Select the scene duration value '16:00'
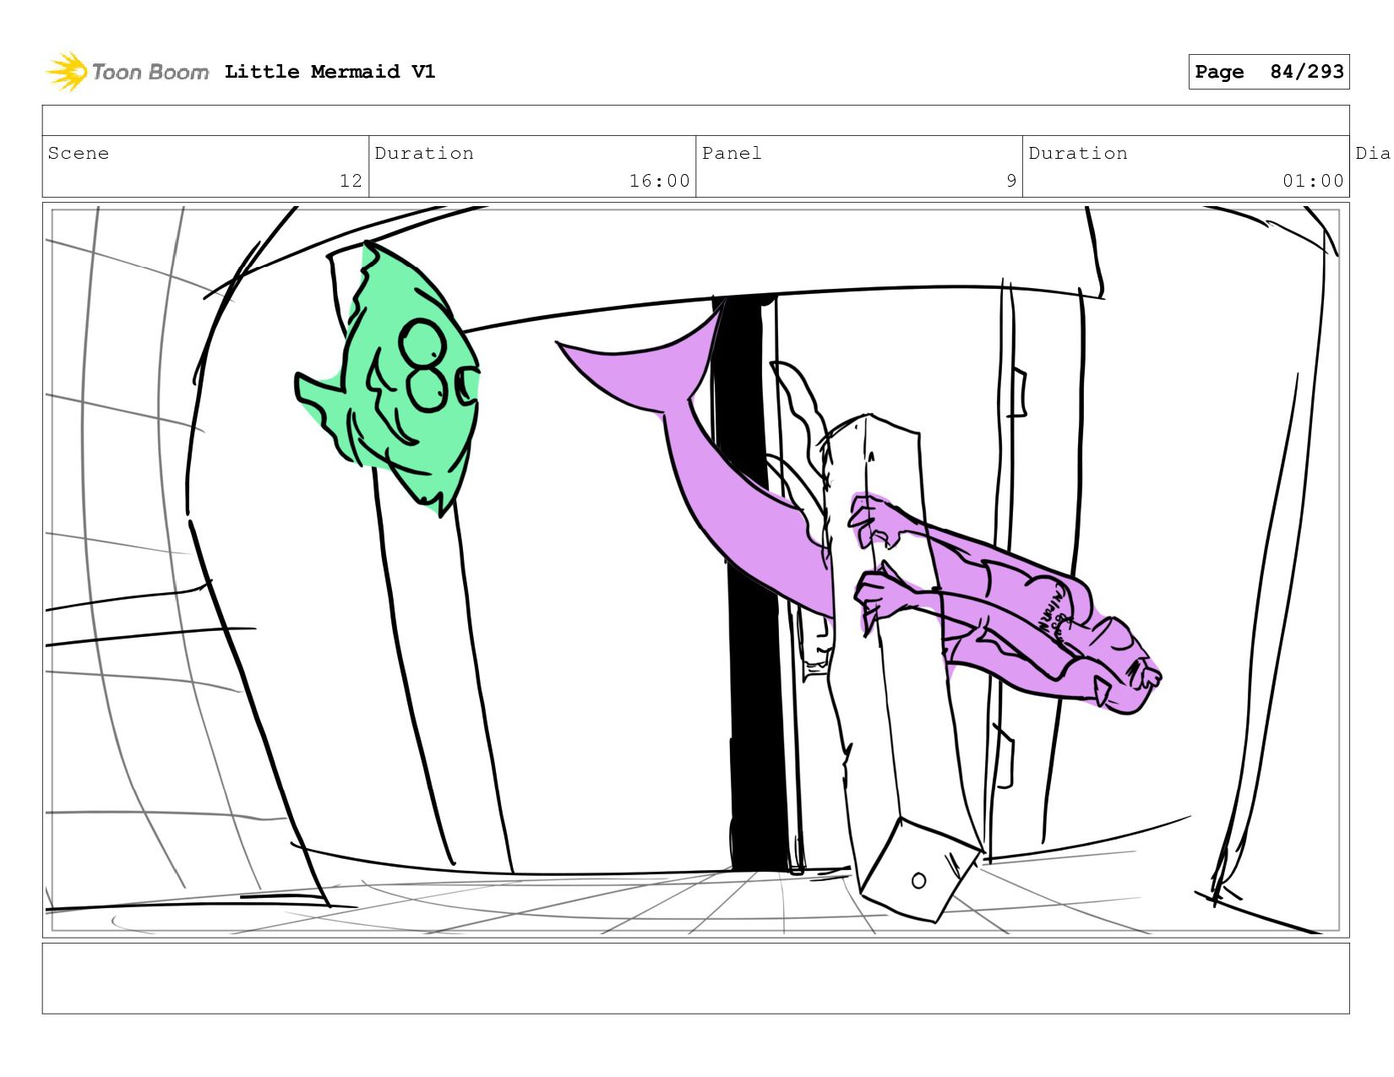This screenshot has height=1077, width=1394. 659,181
